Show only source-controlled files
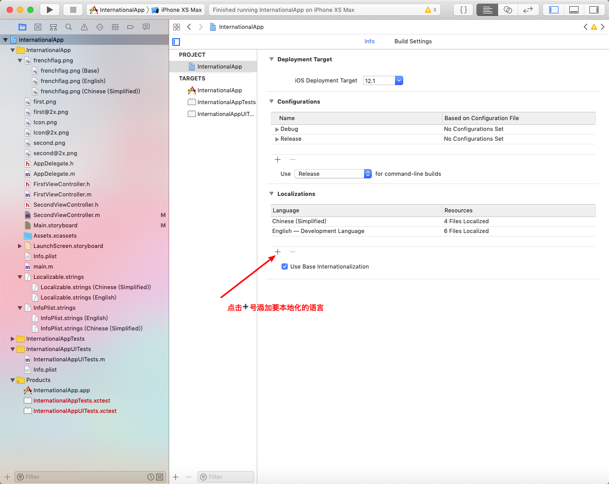 click(x=160, y=477)
